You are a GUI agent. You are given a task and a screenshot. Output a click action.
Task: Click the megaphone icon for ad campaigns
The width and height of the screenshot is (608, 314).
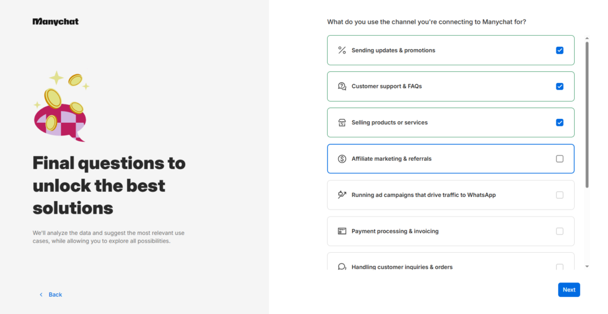341,195
